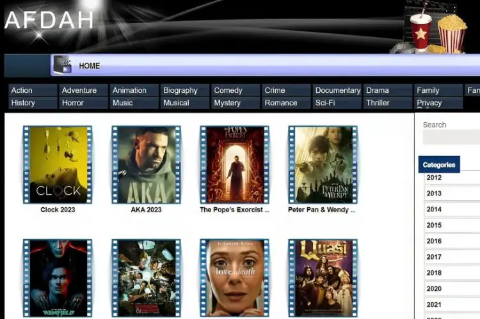
Task: Open the Privacy Policy link
Action: [438, 103]
